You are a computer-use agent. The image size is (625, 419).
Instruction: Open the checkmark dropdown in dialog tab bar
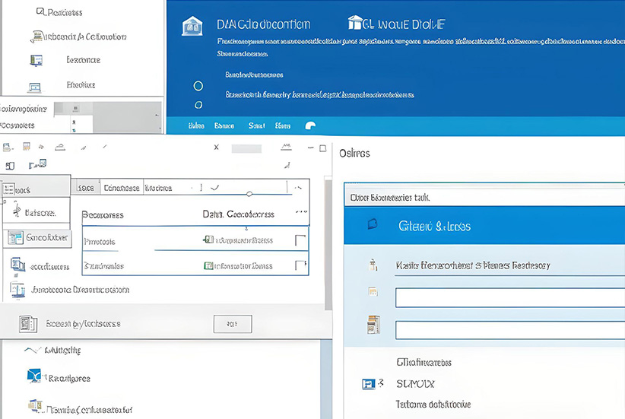coord(215,187)
